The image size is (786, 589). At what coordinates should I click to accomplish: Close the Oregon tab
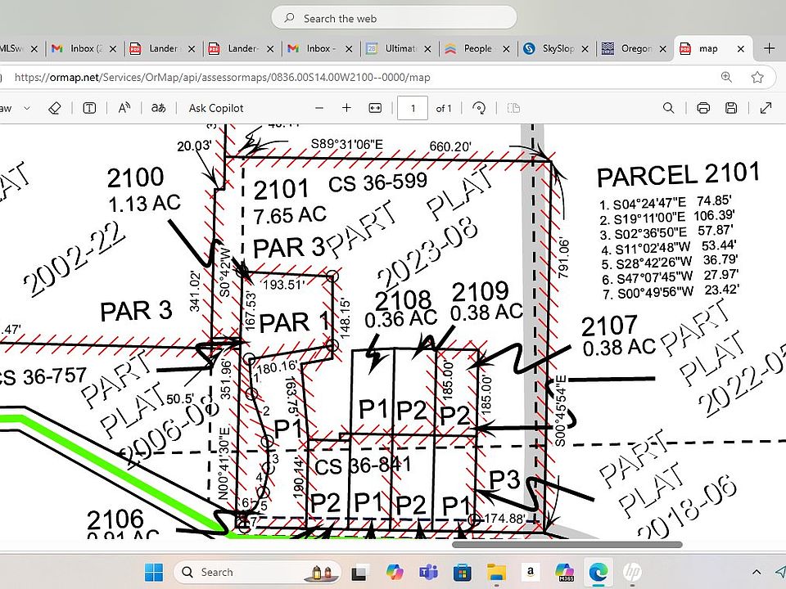pos(662,48)
